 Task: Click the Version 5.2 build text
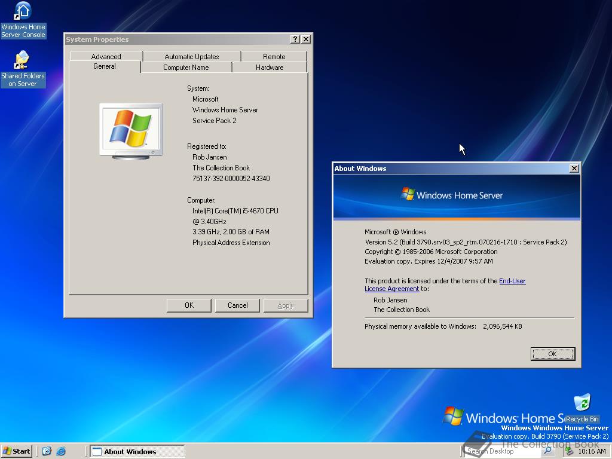click(x=466, y=242)
